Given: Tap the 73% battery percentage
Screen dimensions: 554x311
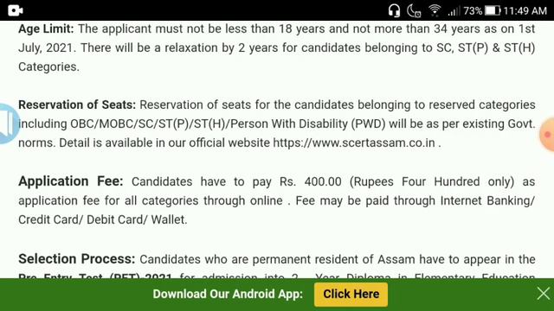Looking at the screenshot, I should (473, 11).
